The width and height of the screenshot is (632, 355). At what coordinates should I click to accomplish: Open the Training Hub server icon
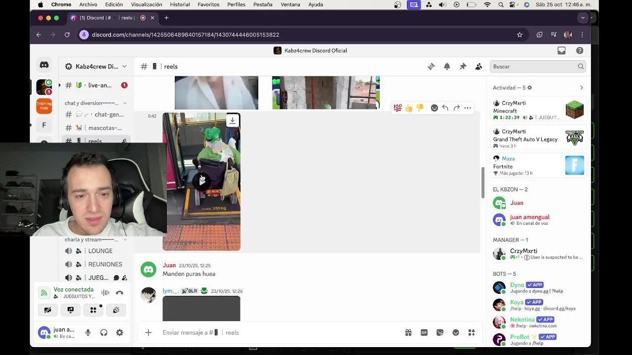click(x=44, y=105)
